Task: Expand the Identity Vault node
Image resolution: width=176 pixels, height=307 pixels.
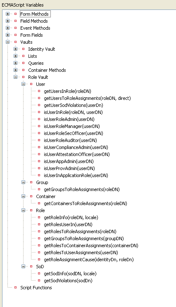Action: (15, 49)
